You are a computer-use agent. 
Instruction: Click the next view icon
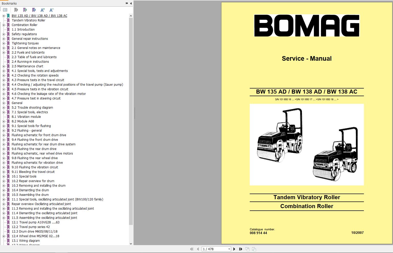point(254,249)
